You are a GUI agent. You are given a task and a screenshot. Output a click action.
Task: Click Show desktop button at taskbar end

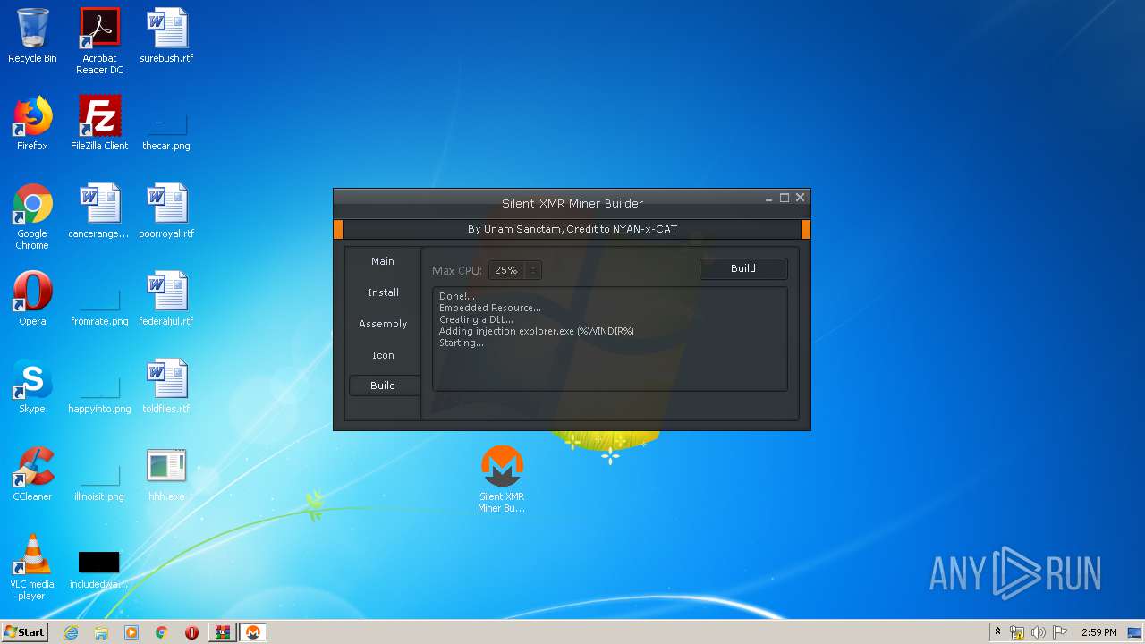point(1136,632)
